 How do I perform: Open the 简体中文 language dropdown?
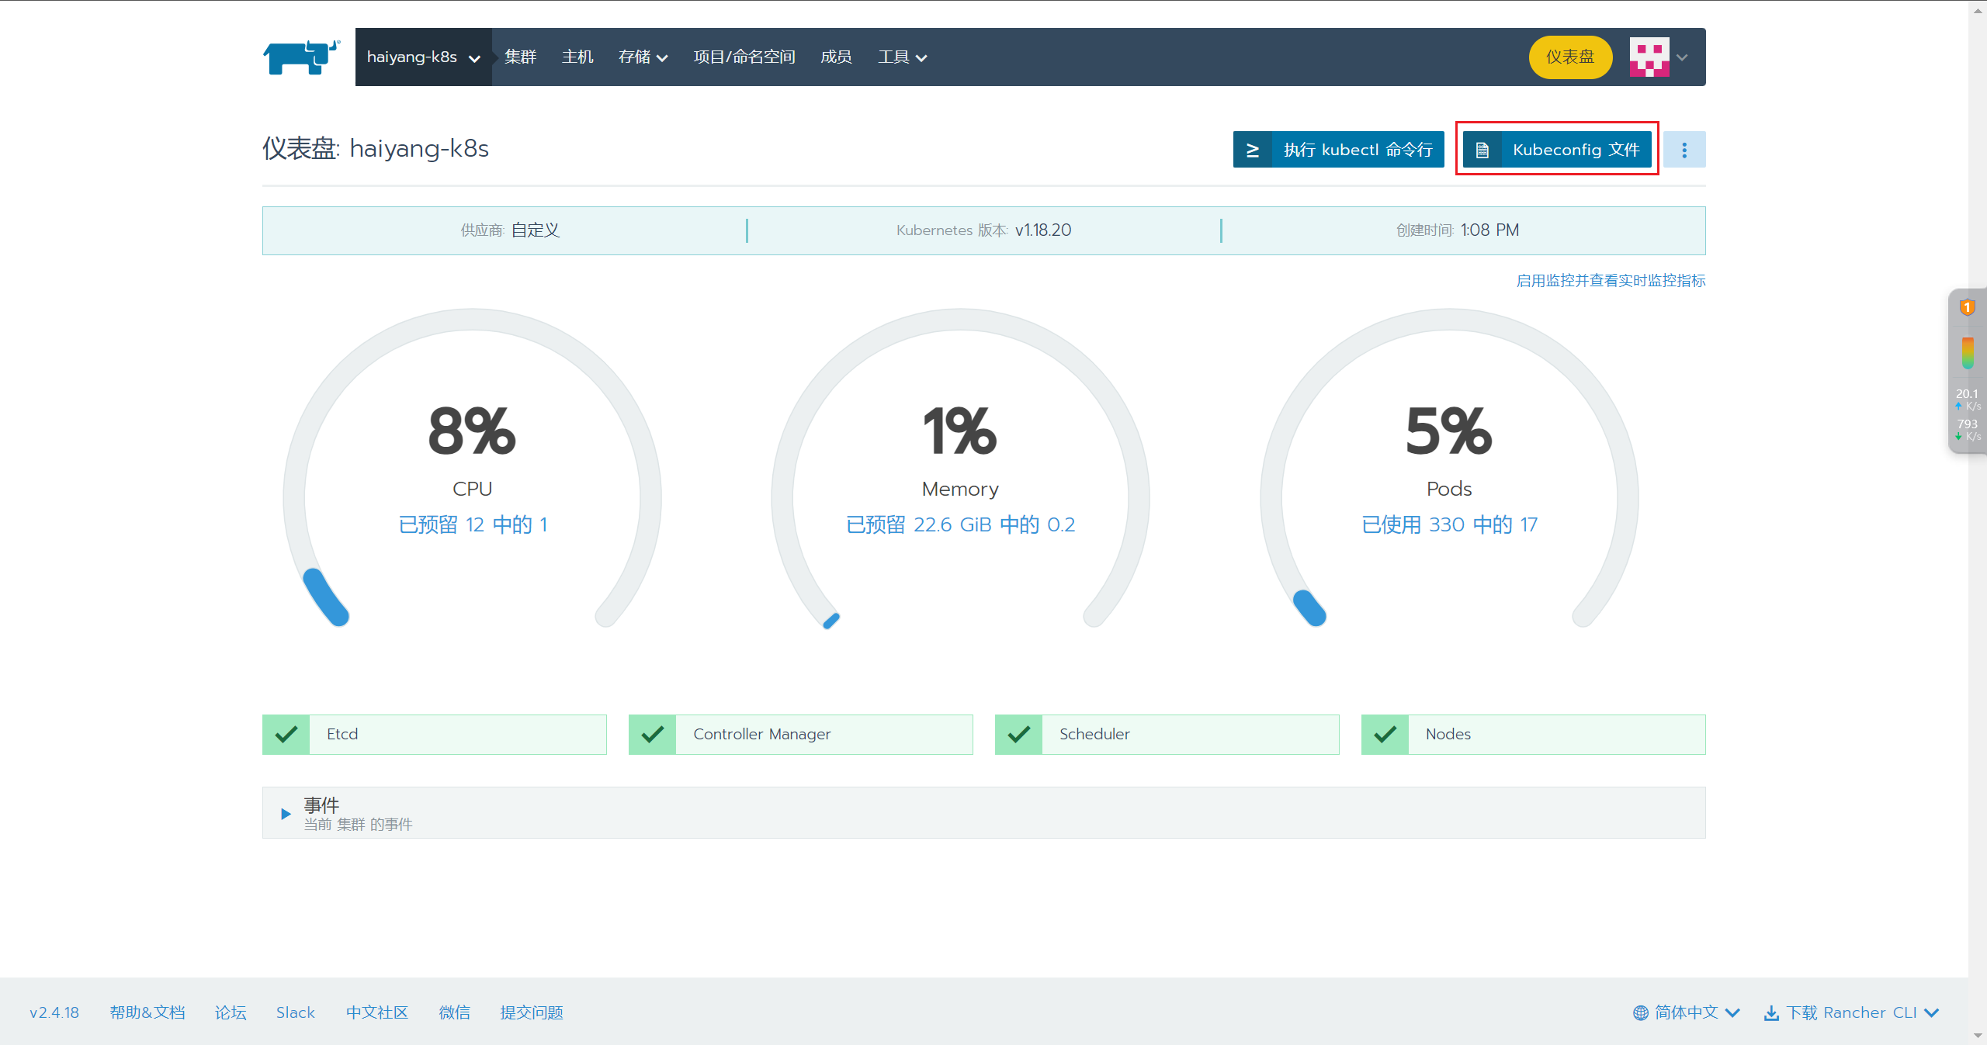click(x=1687, y=1012)
